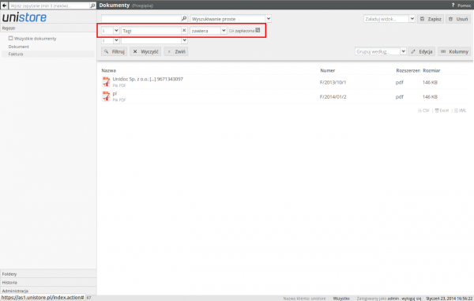Export the list as CSV
The height and width of the screenshot is (301, 474).
tap(423, 111)
